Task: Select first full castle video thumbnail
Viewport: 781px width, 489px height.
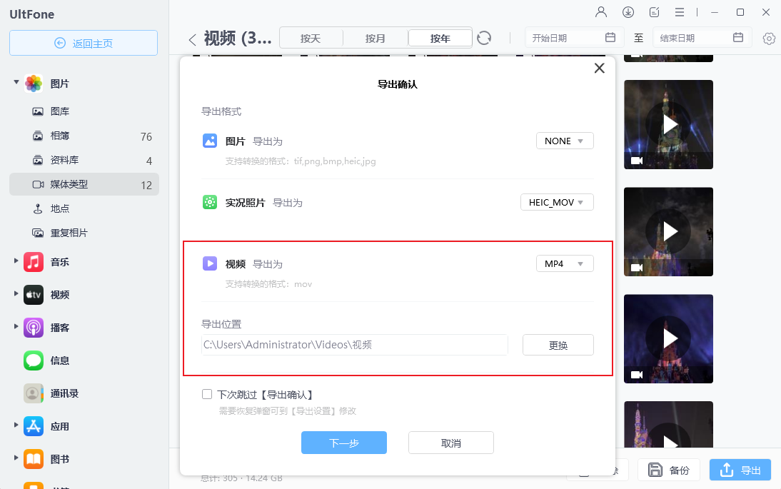Action: 668,124
